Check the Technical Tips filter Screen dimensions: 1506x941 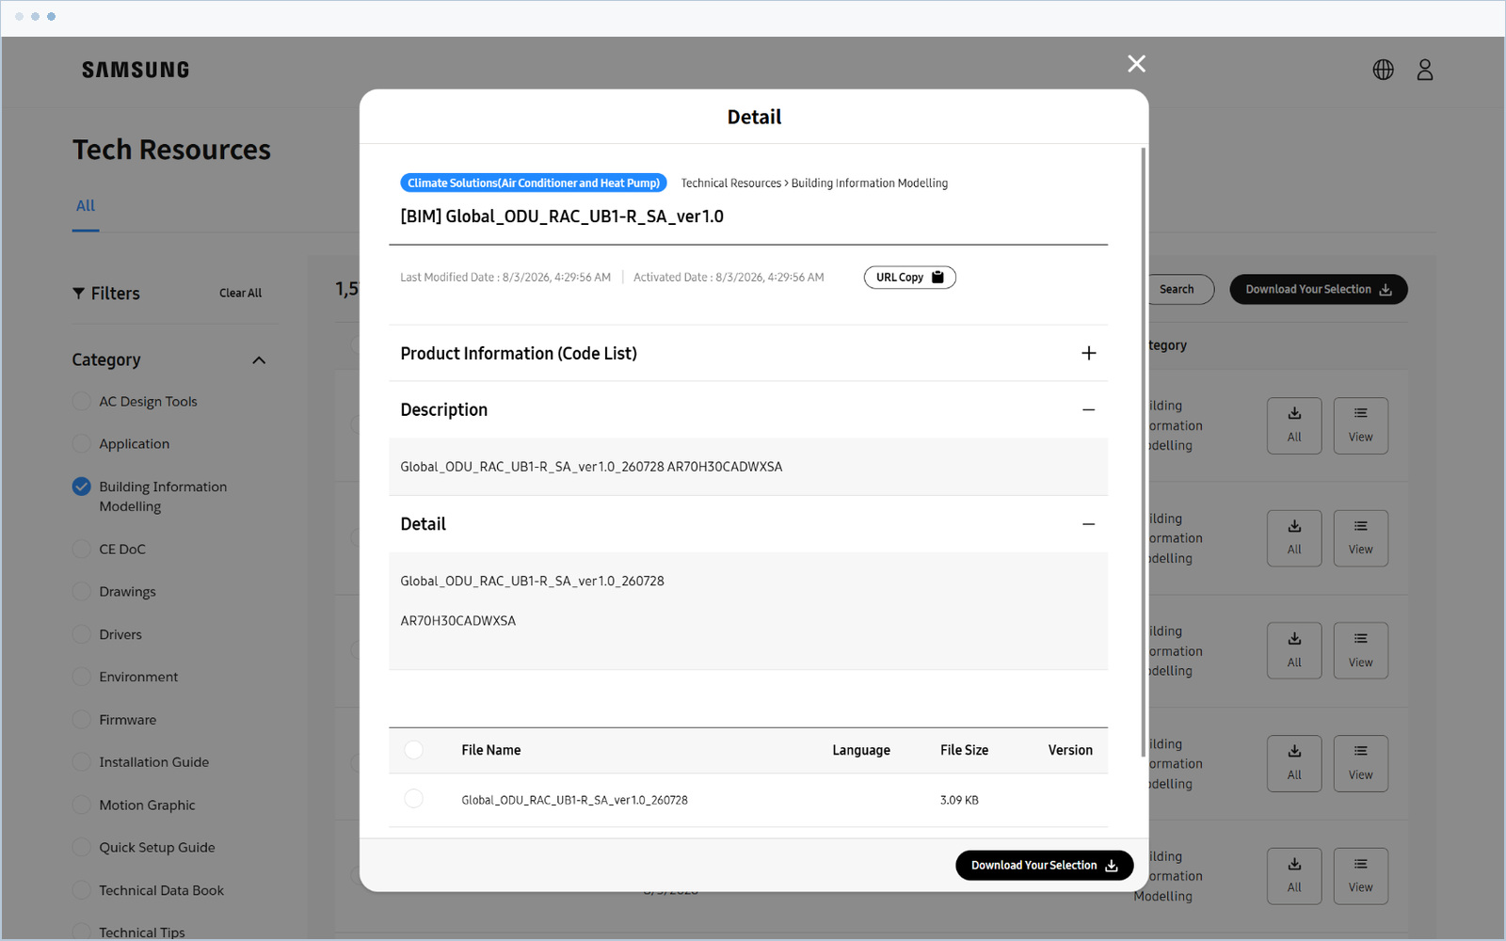pos(82,932)
